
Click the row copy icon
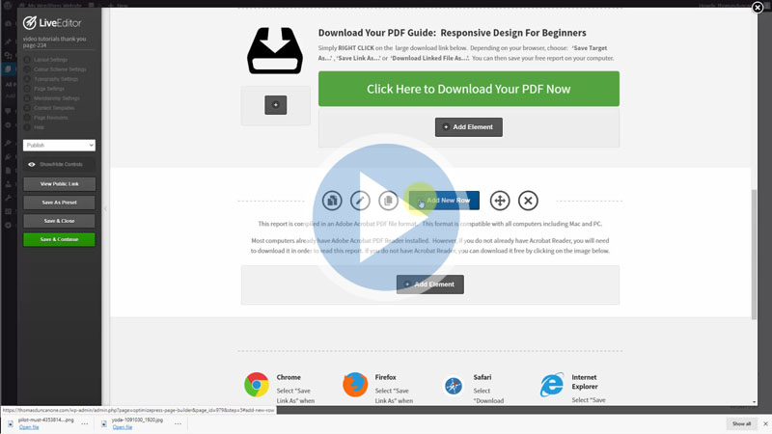pos(332,201)
